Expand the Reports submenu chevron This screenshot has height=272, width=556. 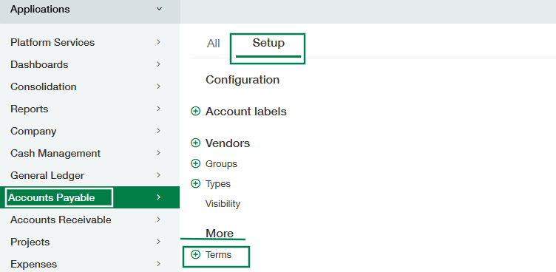click(x=158, y=109)
